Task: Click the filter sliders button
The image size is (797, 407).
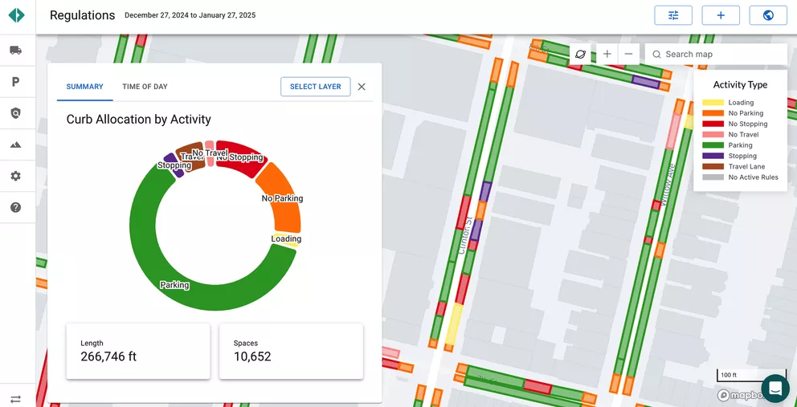Action: [672, 15]
